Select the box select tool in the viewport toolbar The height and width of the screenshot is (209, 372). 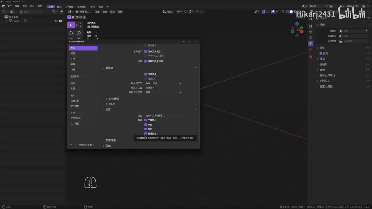point(71,25)
